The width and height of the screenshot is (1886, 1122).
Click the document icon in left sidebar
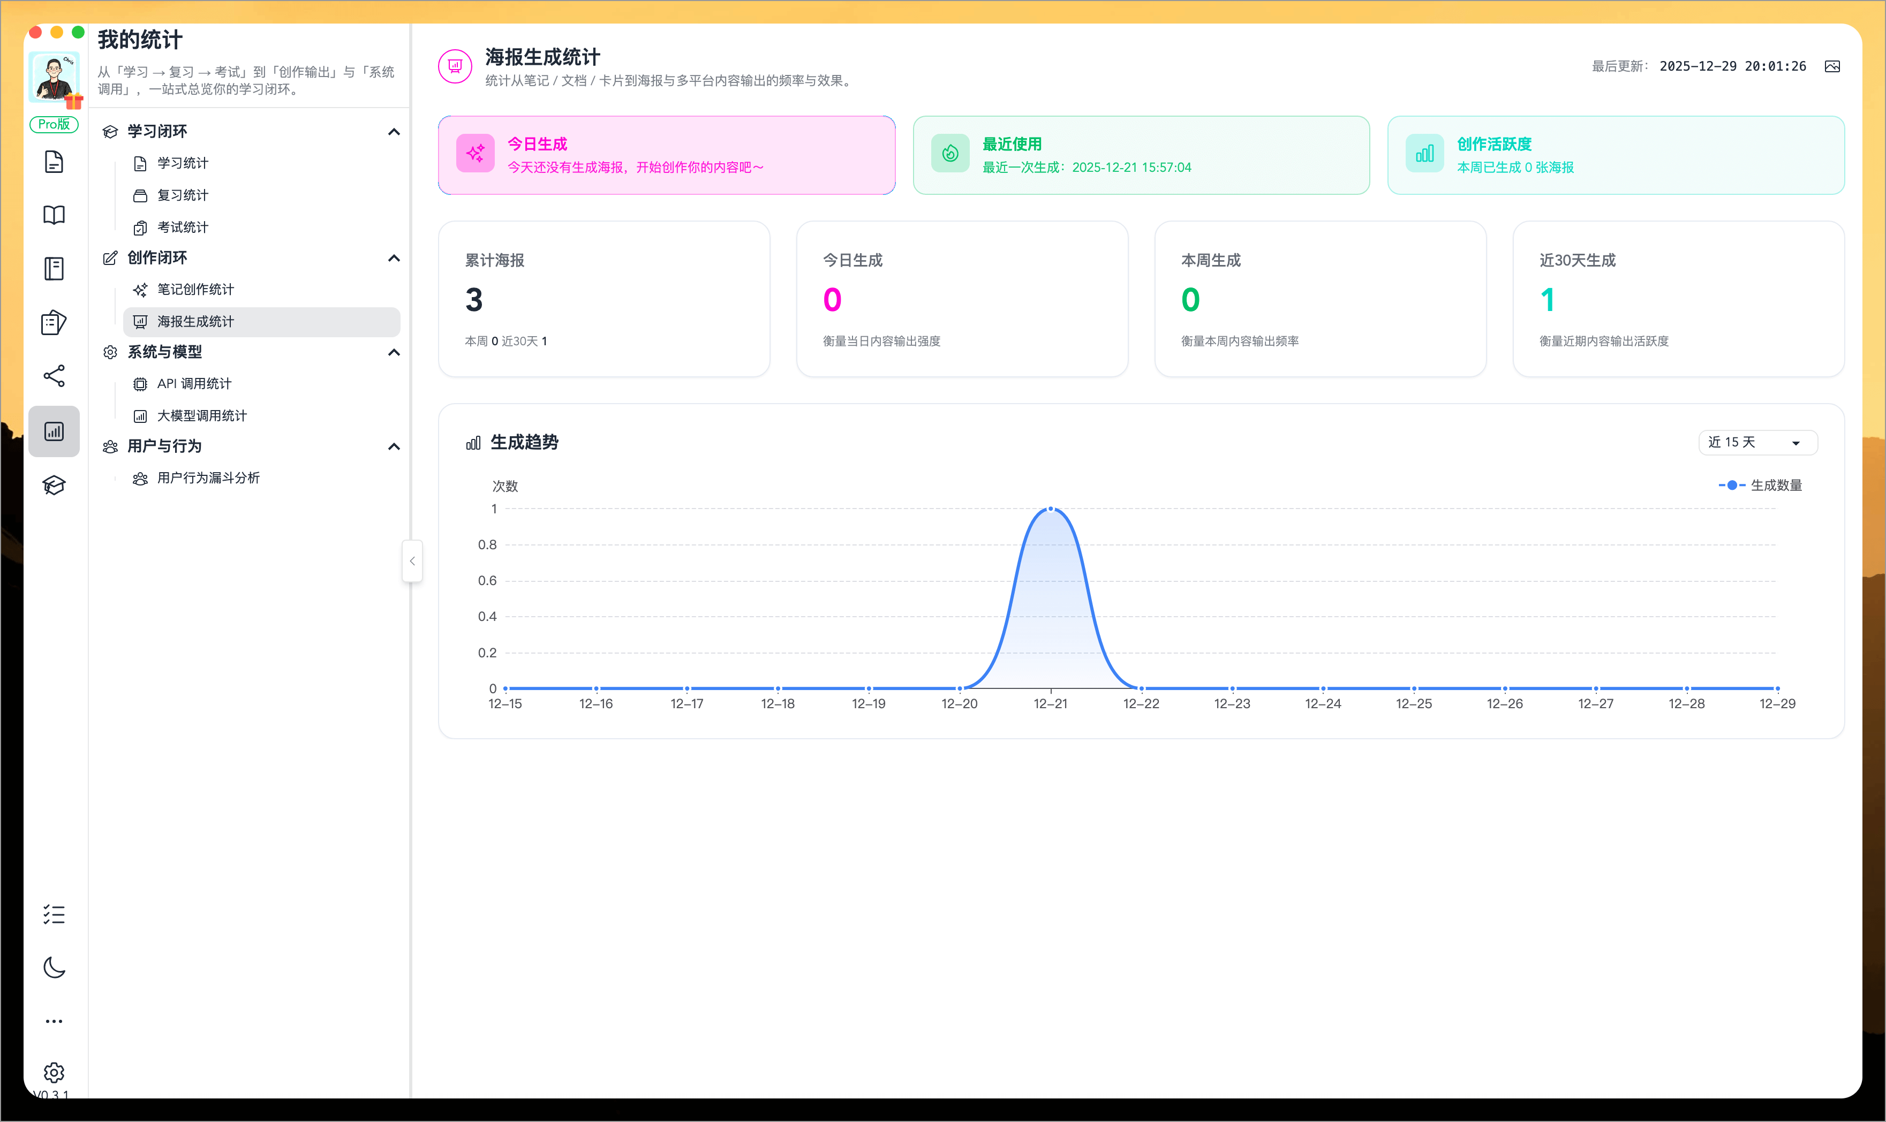point(54,162)
